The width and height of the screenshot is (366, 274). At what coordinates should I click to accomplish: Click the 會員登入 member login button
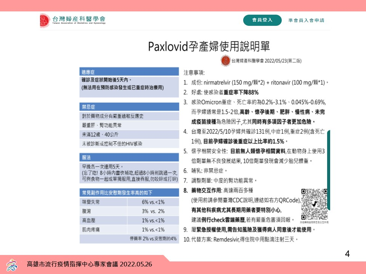(262, 20)
